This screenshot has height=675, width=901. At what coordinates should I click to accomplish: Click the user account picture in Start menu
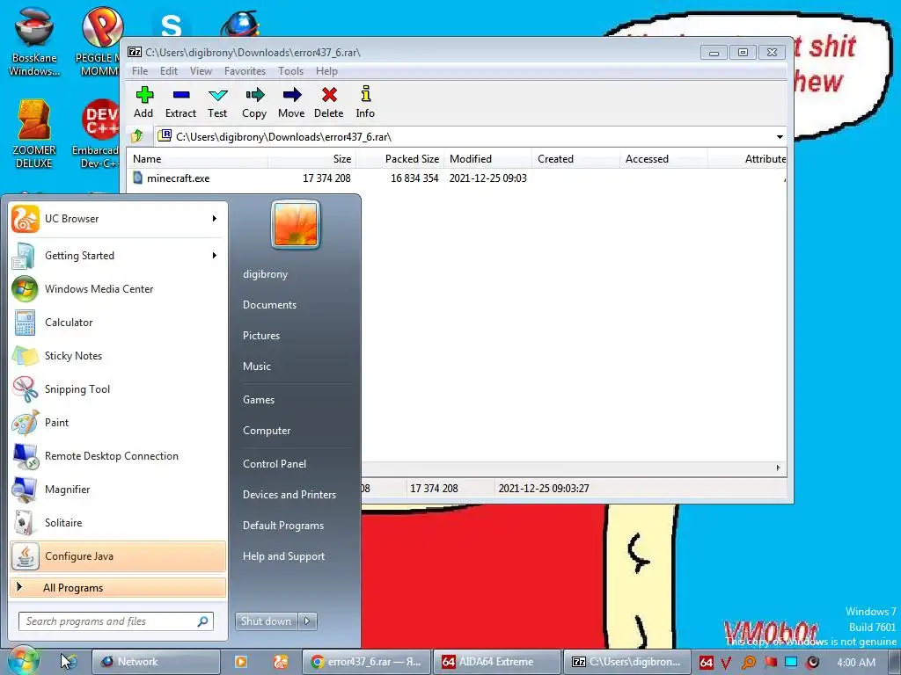coord(296,224)
